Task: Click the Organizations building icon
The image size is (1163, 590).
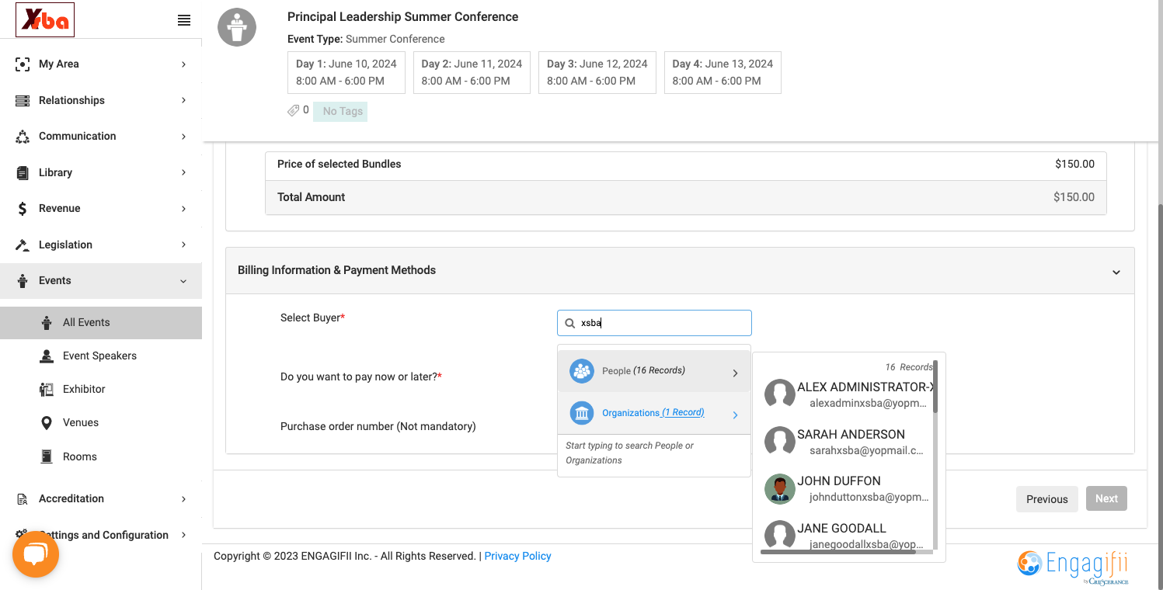Action: (x=582, y=413)
